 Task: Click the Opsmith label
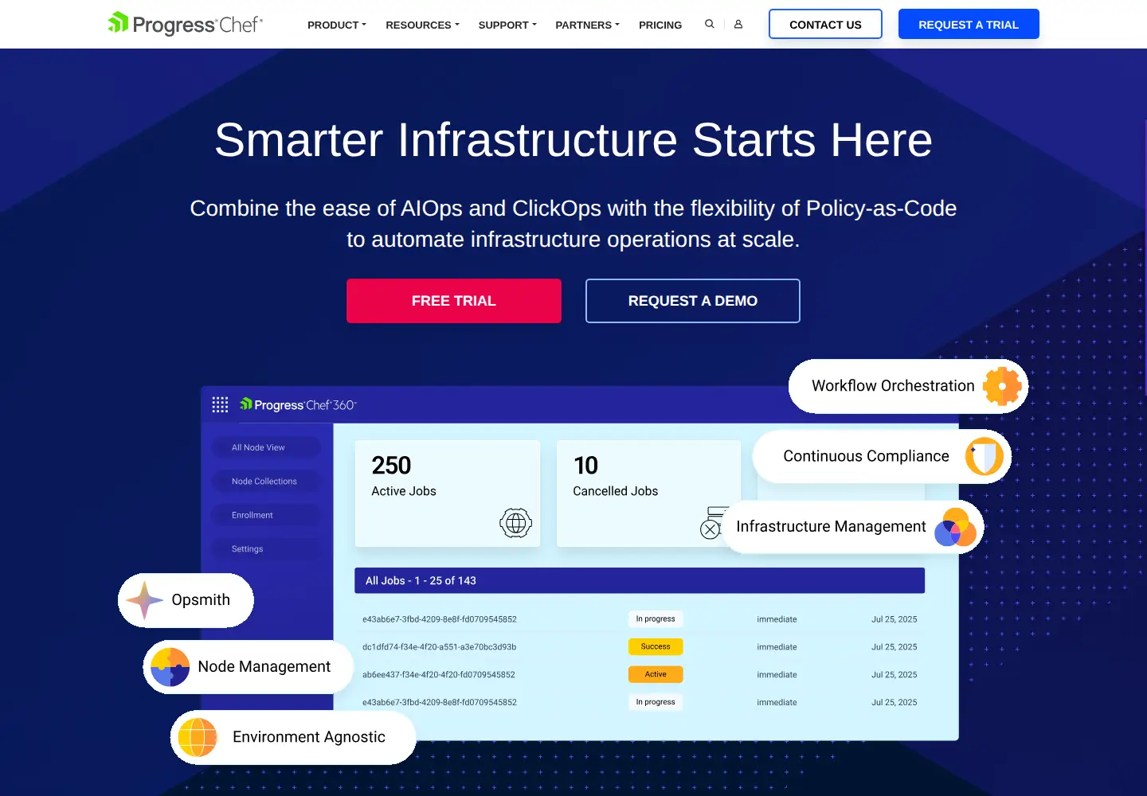coord(201,600)
